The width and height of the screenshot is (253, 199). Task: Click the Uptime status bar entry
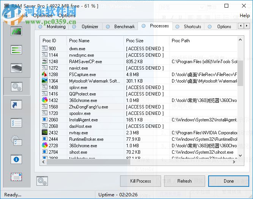pos(118,195)
